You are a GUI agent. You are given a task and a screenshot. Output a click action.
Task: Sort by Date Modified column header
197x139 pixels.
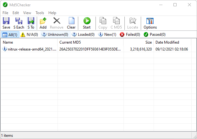click(172, 42)
